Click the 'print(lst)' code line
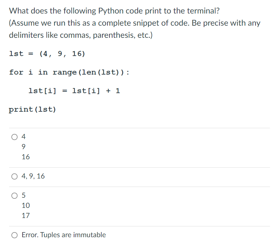271x248 pixels. (x=33, y=109)
